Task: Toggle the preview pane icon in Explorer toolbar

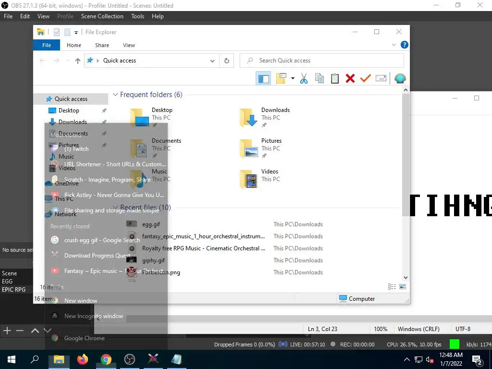Action: pyautogui.click(x=263, y=78)
